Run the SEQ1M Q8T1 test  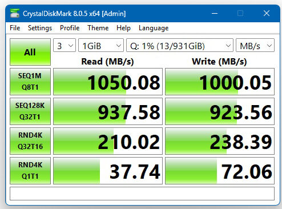pyautogui.click(x=30, y=82)
